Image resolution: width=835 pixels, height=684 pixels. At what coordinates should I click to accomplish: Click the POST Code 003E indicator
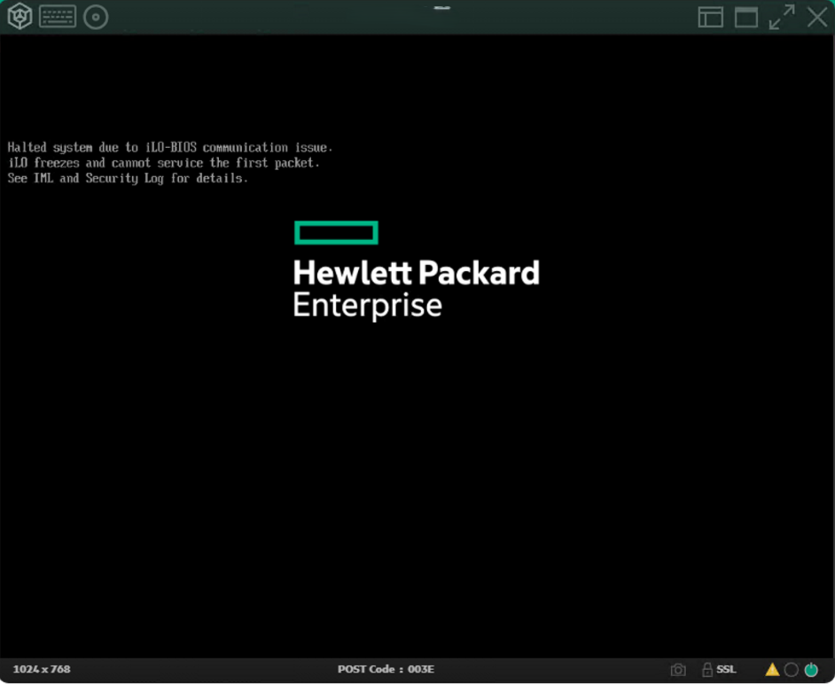click(386, 669)
